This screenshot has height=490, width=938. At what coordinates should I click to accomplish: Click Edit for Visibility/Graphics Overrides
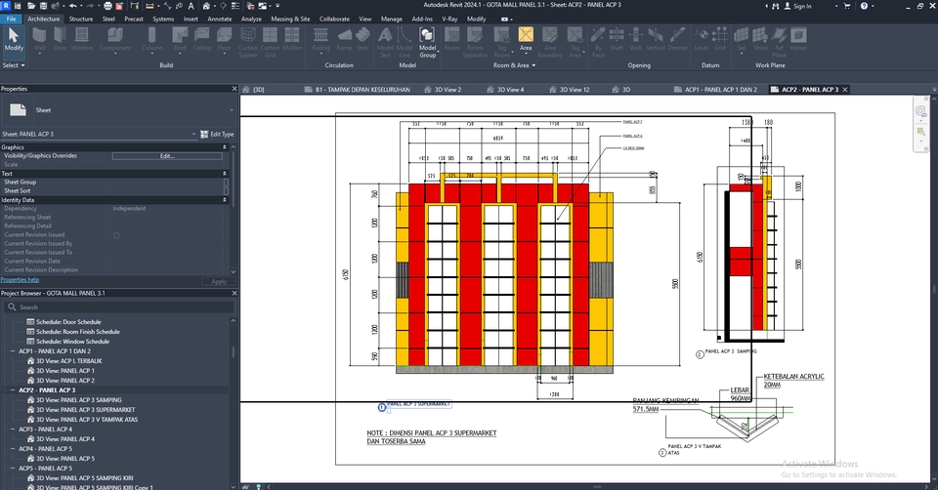(x=167, y=156)
